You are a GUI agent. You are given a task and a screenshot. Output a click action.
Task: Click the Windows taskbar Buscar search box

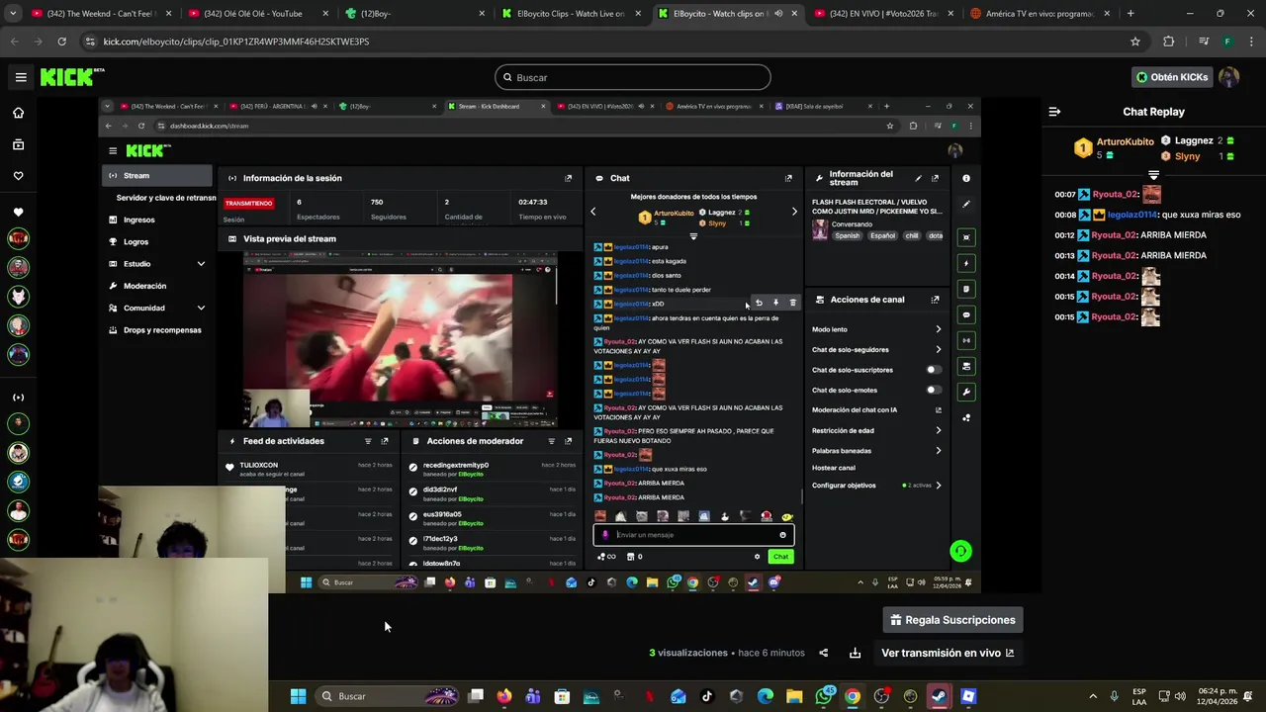pos(386,696)
